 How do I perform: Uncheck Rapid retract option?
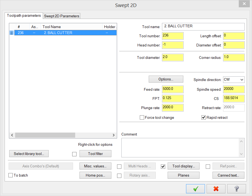[x=203, y=117]
